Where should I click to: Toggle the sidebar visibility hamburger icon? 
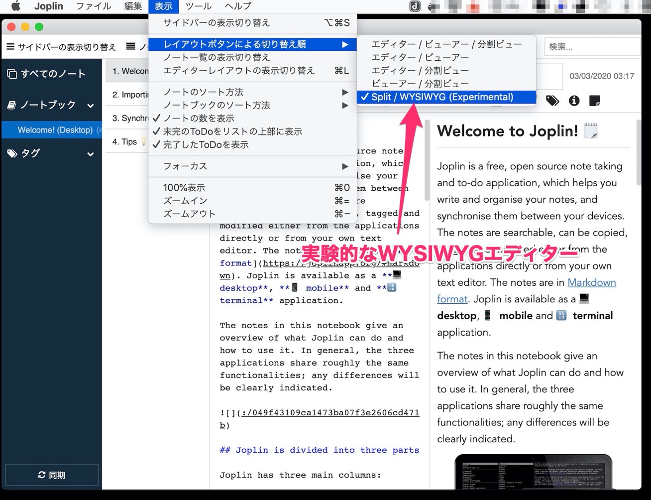coord(10,47)
